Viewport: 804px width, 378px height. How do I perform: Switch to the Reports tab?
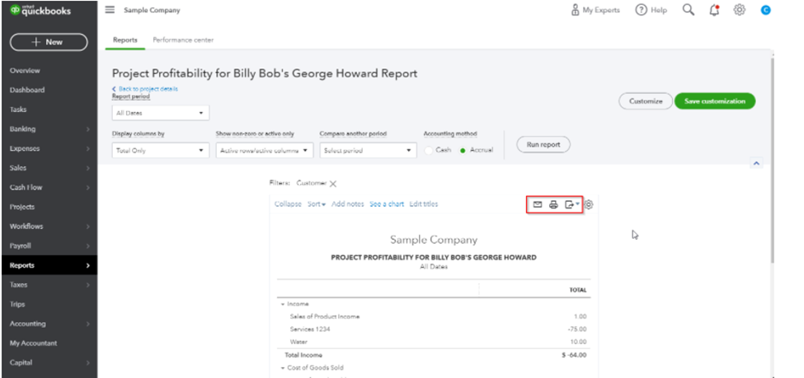pos(125,40)
